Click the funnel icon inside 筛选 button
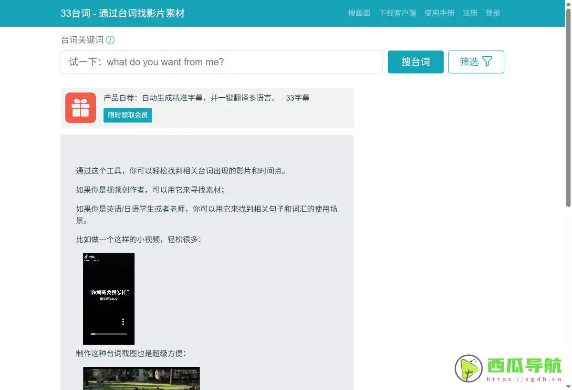This screenshot has width=572, height=390. (488, 62)
